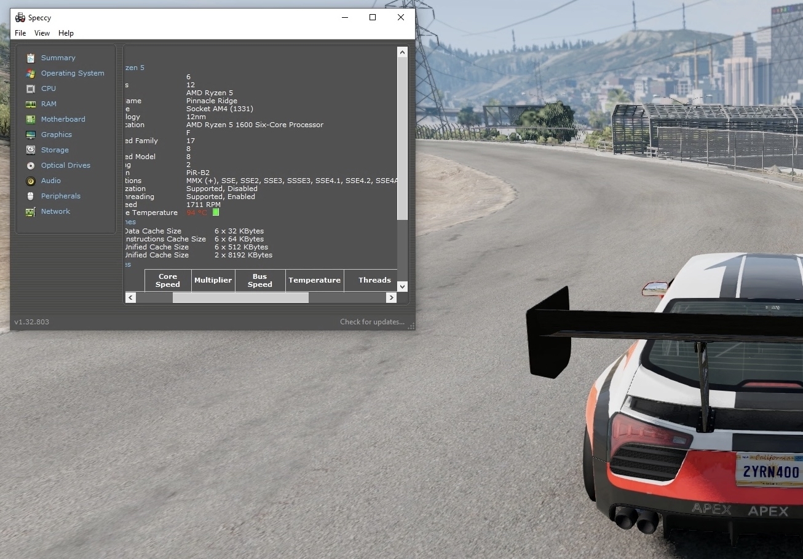Image resolution: width=803 pixels, height=559 pixels.
Task: Click the MMX (+), SSE instructions value
Action: tap(291, 181)
